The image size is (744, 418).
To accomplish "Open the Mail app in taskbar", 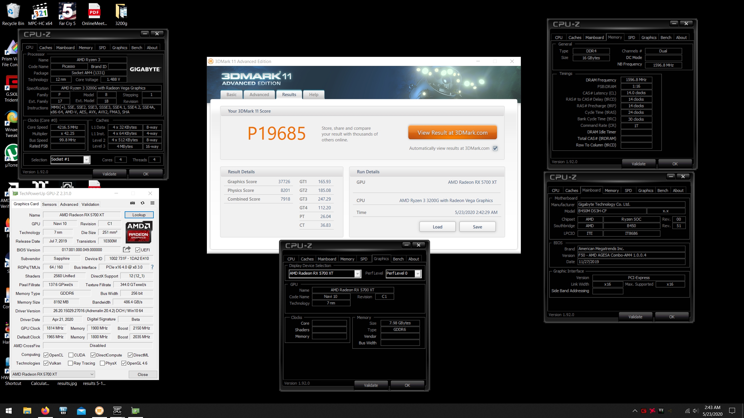I will [81, 411].
